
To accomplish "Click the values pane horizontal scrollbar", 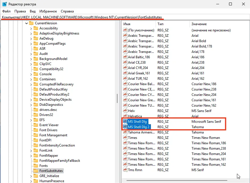I will [177, 180].
